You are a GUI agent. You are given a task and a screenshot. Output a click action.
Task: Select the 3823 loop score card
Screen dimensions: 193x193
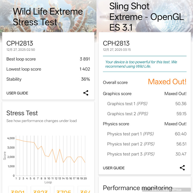pyautogui.click(x=41, y=190)
